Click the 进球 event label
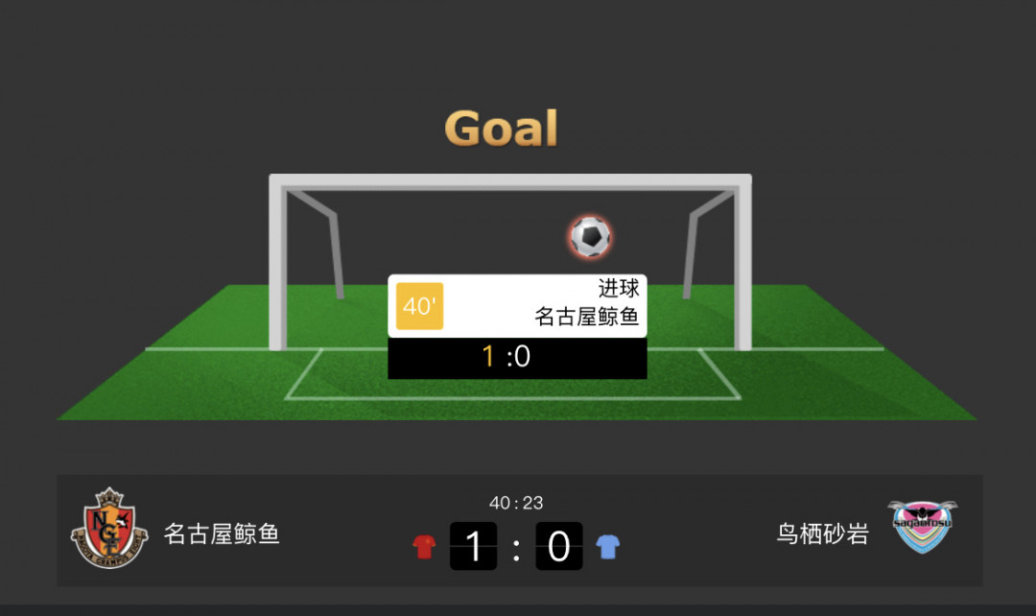Image resolution: width=1036 pixels, height=616 pixels. [619, 288]
